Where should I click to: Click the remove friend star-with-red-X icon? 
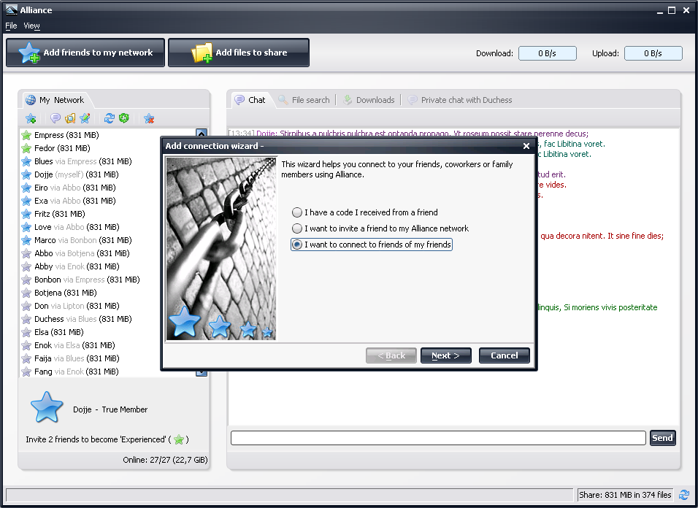(x=149, y=118)
